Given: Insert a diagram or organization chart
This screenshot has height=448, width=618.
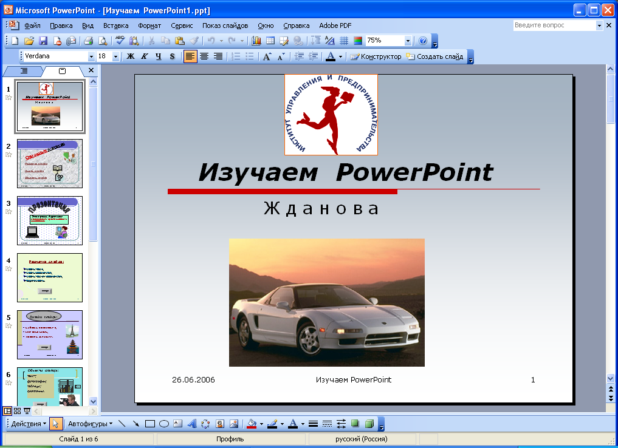Looking at the screenshot, I should tap(206, 424).
